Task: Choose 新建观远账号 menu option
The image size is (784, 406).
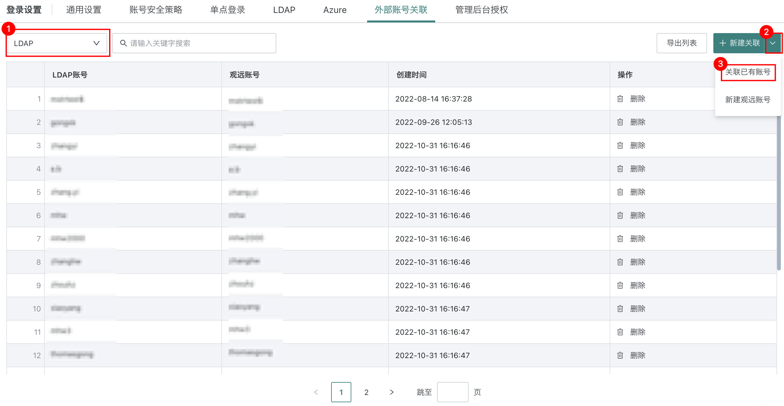Action: coord(748,100)
